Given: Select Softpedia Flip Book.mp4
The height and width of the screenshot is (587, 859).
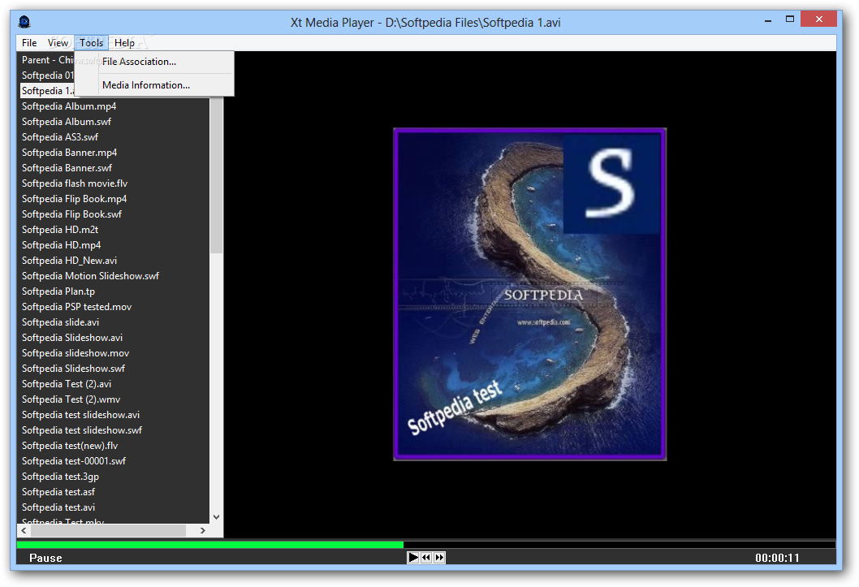Looking at the screenshot, I should click(74, 199).
